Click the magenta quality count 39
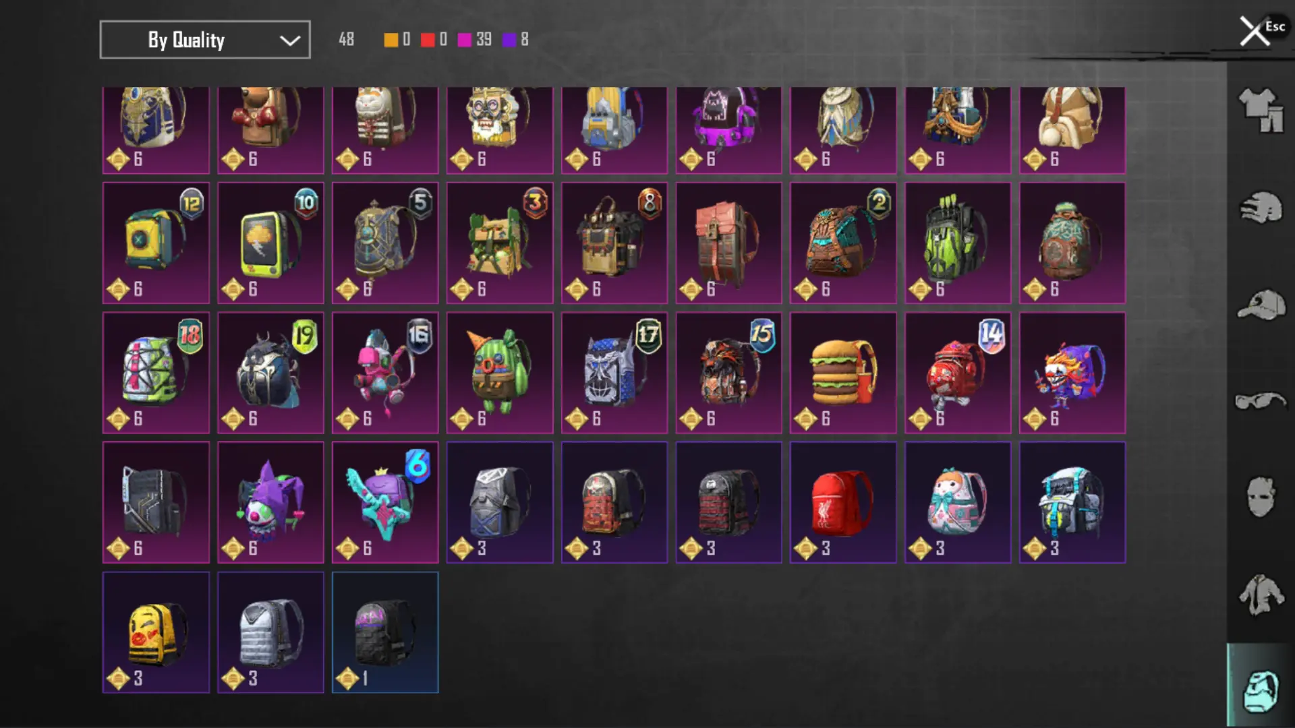The width and height of the screenshot is (1295, 728). [475, 40]
